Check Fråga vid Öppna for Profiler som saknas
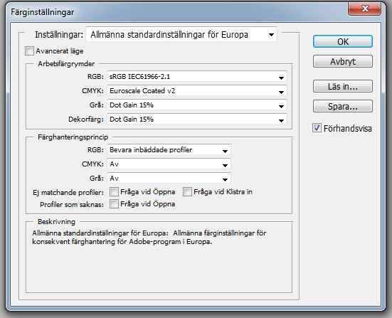 coord(114,204)
